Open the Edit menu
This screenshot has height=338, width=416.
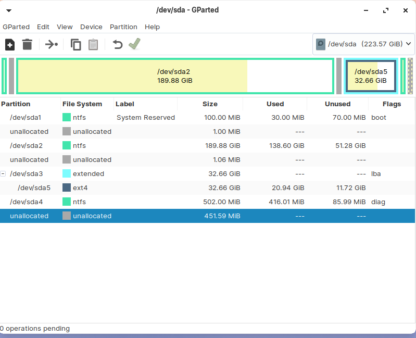[43, 27]
